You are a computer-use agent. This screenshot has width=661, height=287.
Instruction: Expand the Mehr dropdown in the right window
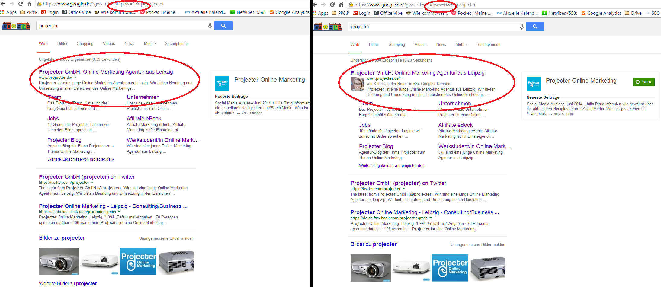[x=462, y=45]
